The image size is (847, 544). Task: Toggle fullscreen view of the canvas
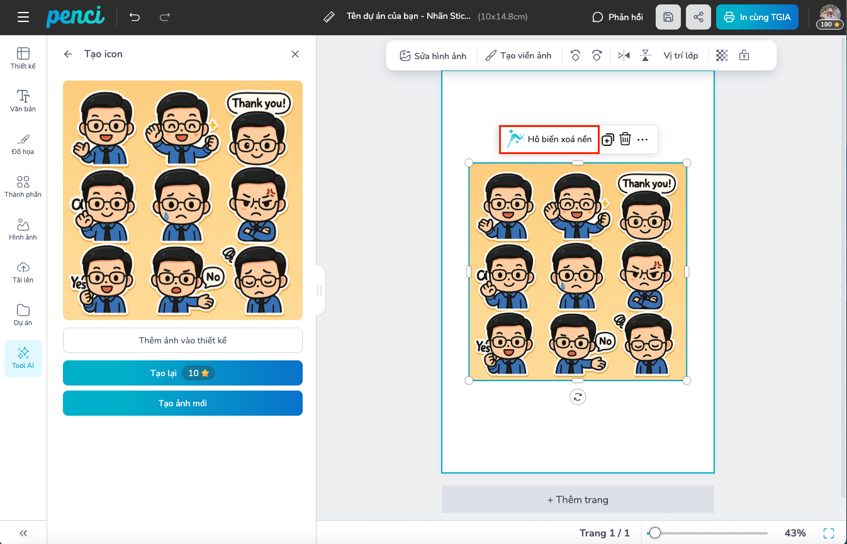(x=829, y=533)
